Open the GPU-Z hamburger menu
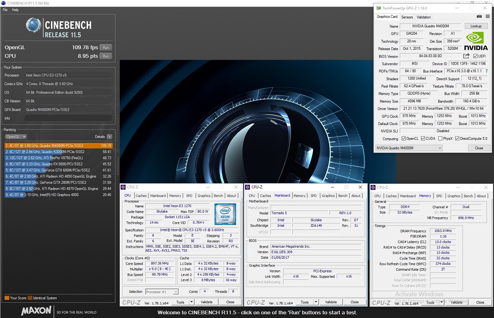 (x=487, y=17)
